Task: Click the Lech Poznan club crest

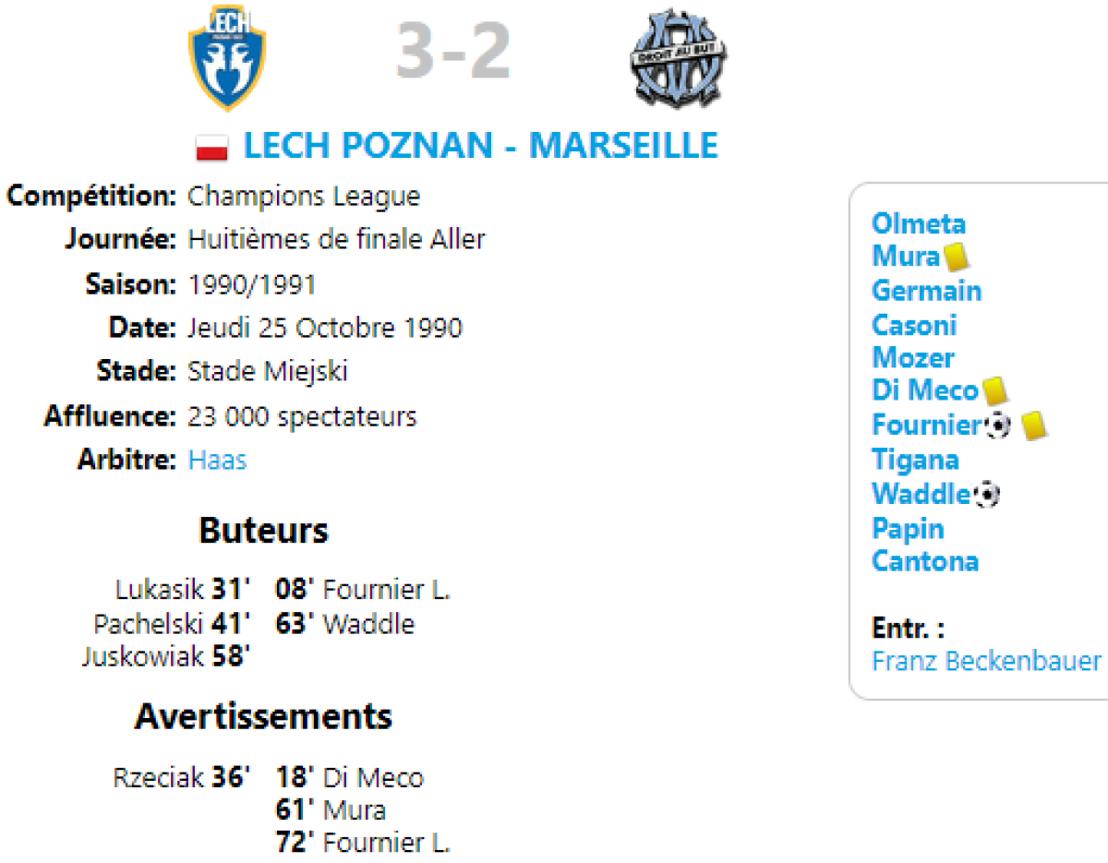Action: 227,58
